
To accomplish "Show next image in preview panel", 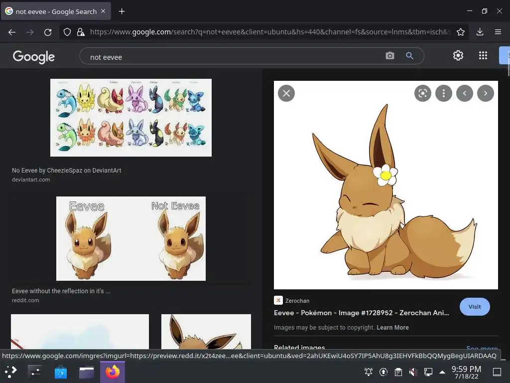I will click(x=485, y=93).
